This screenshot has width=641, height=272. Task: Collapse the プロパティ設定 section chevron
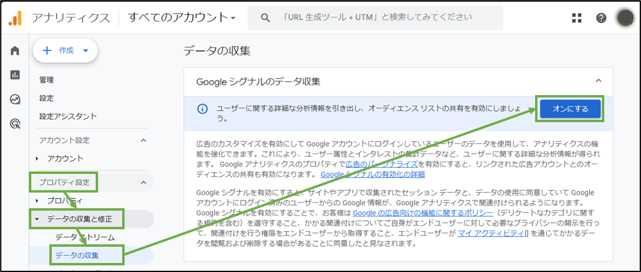pyautogui.click(x=143, y=182)
